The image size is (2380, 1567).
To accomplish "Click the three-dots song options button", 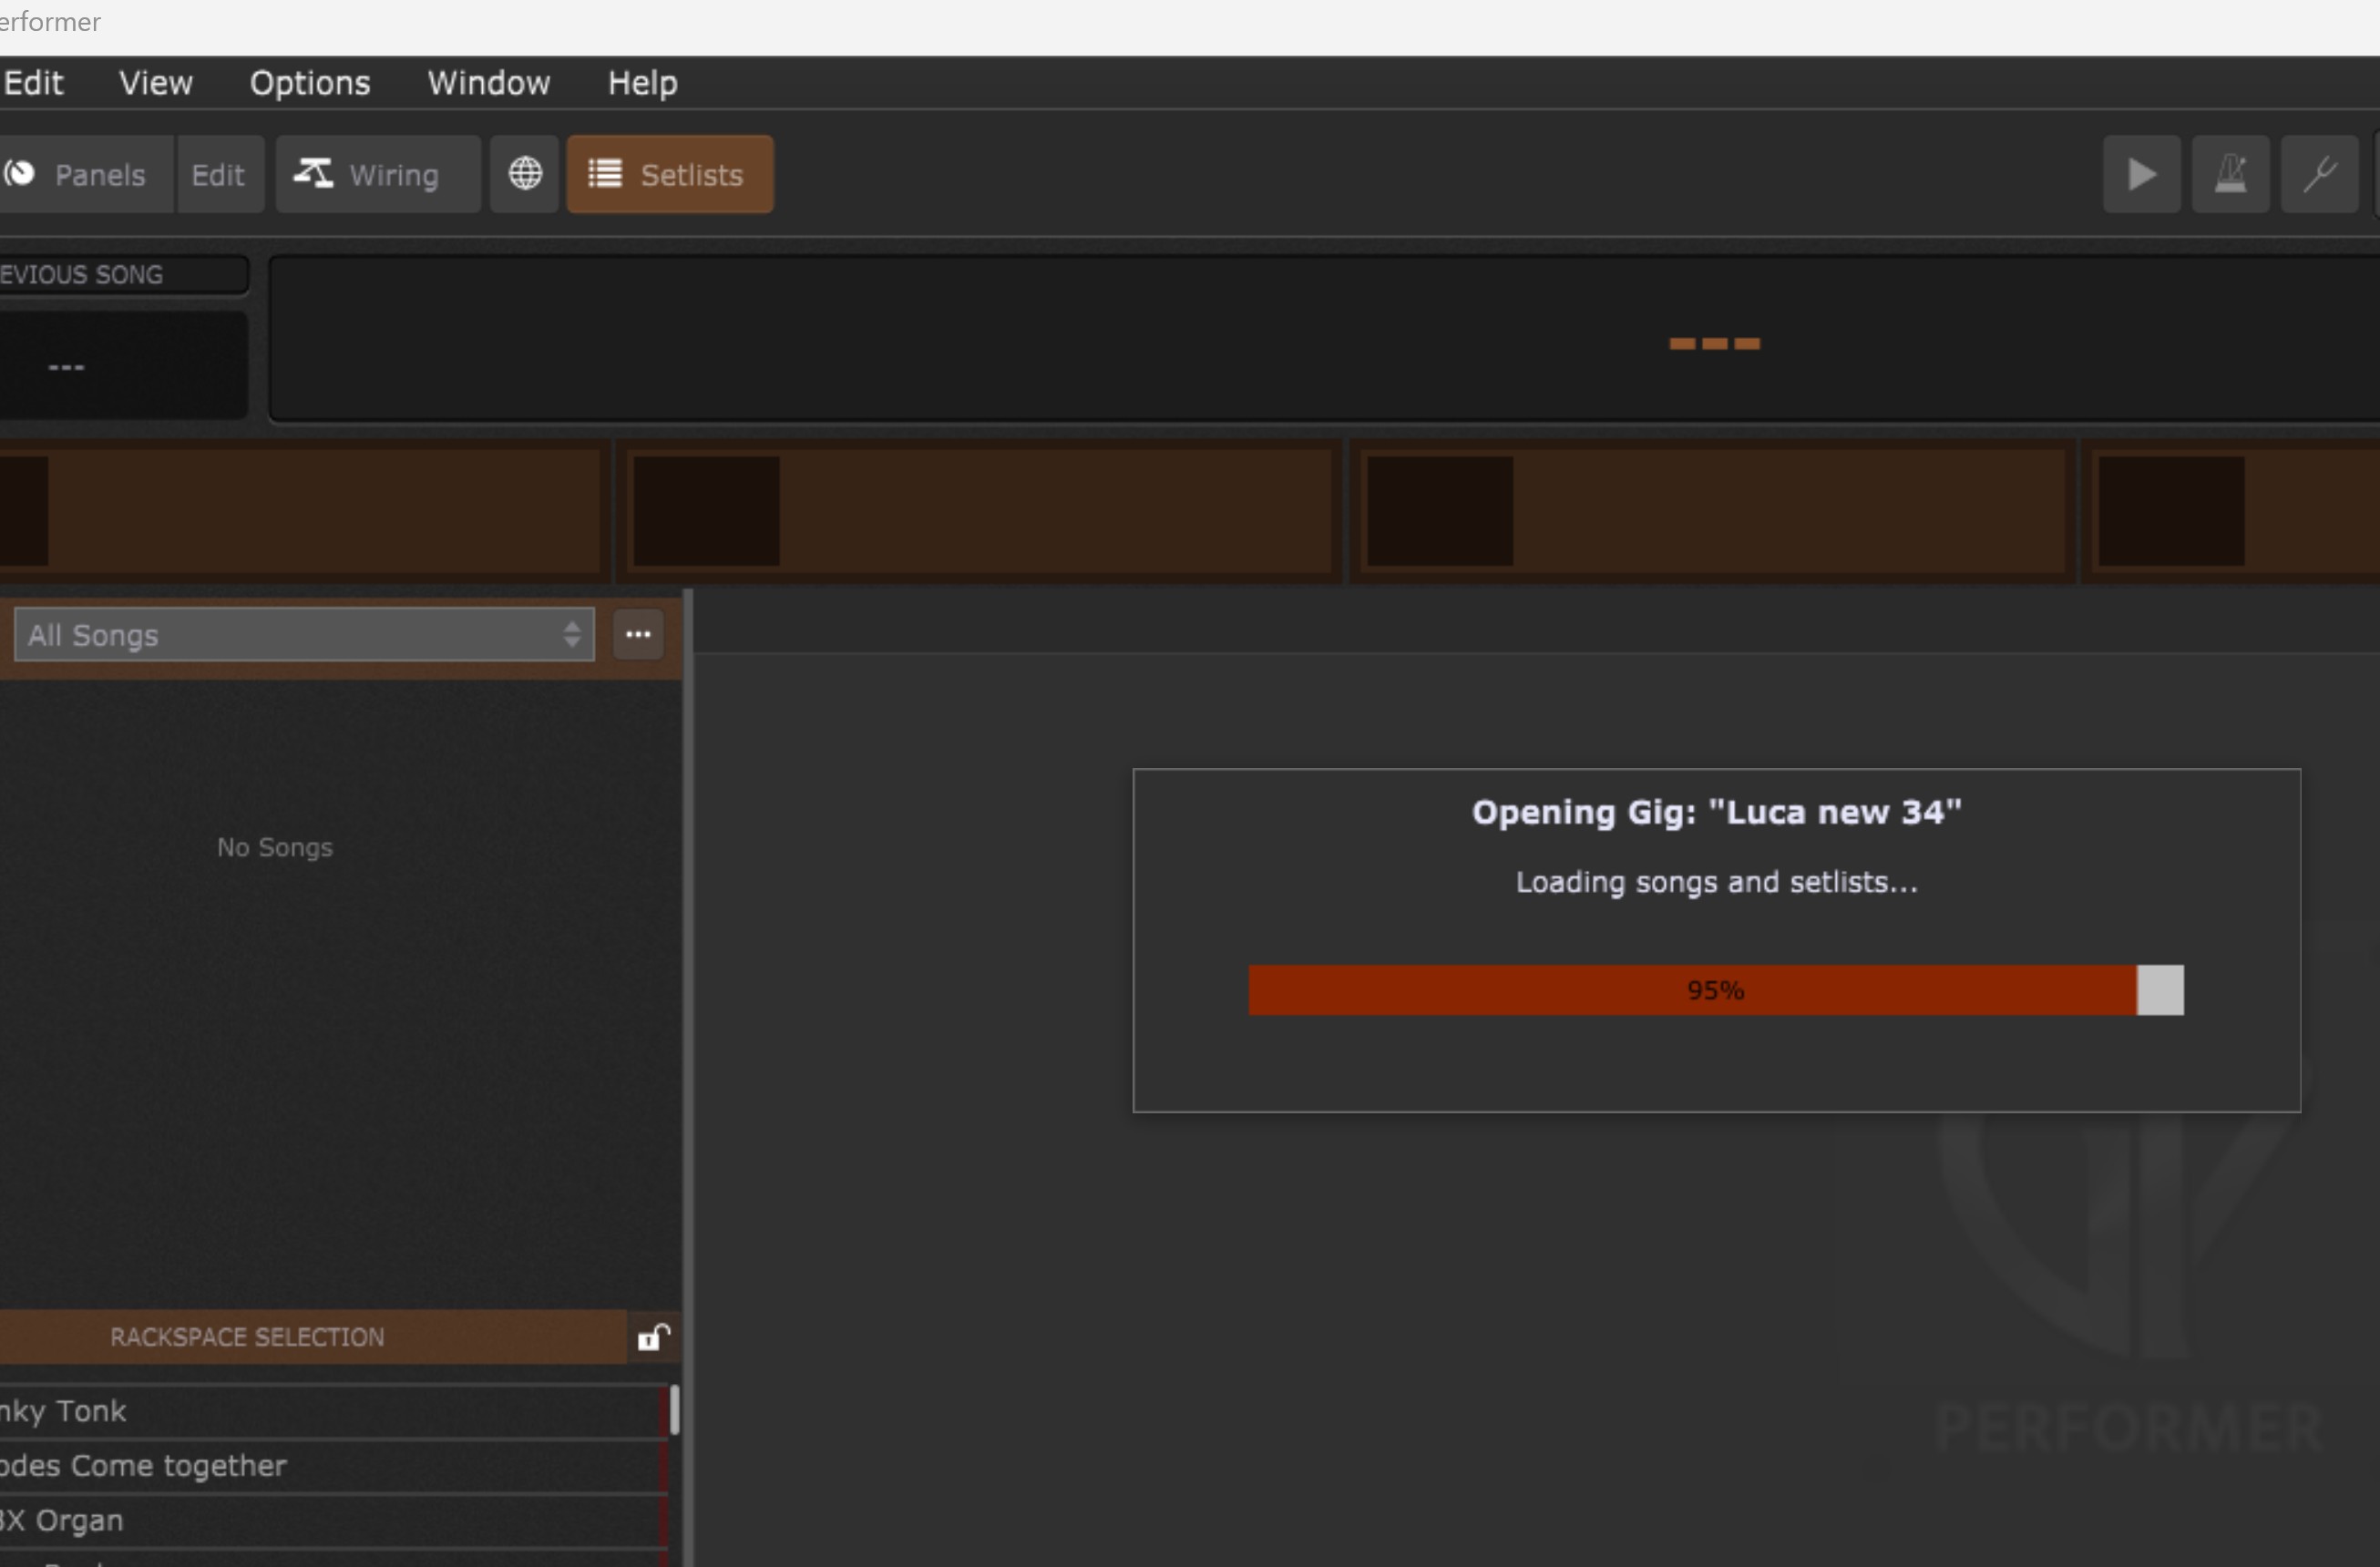I will click(638, 635).
